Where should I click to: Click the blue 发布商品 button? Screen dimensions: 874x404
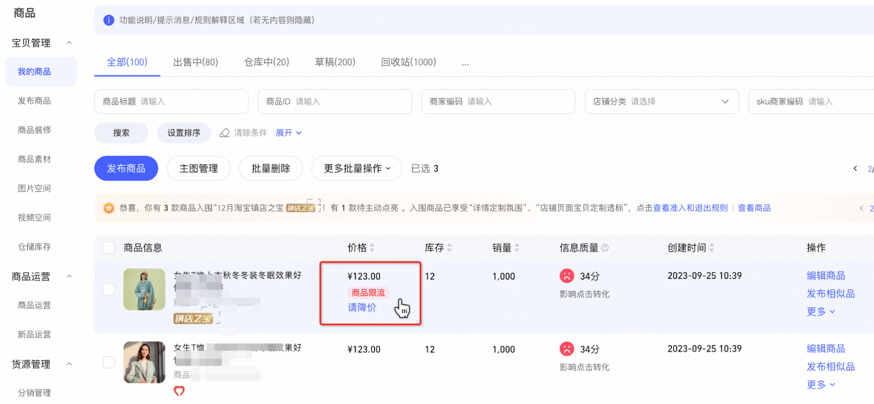coord(126,168)
